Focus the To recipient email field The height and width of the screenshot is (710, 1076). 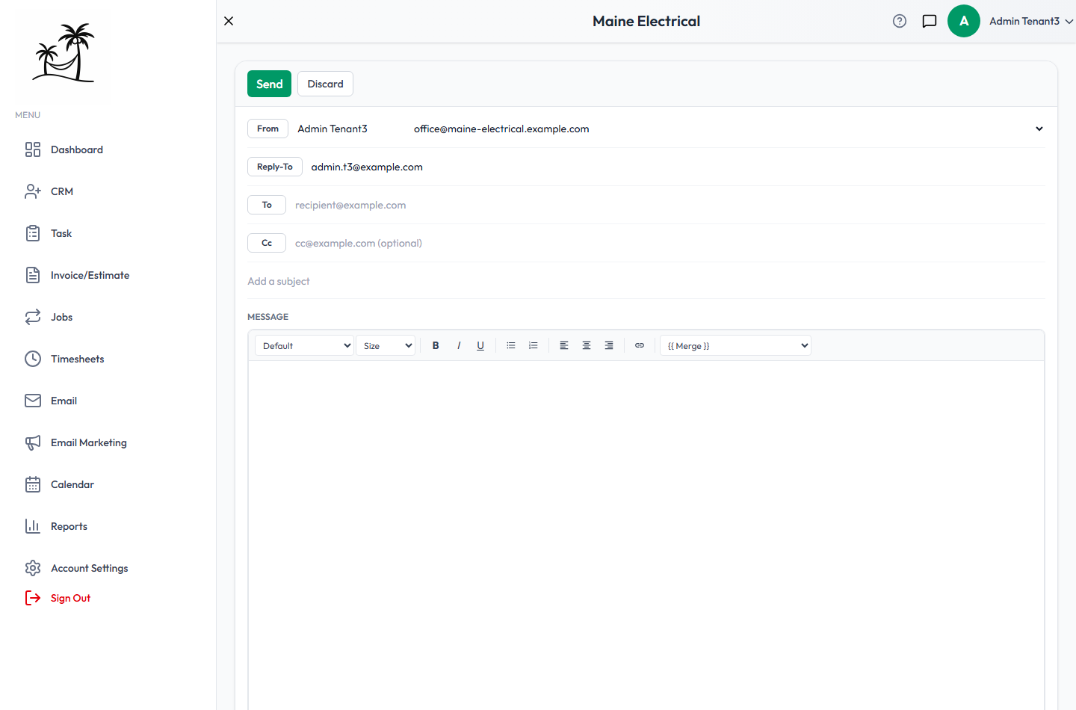(669, 205)
